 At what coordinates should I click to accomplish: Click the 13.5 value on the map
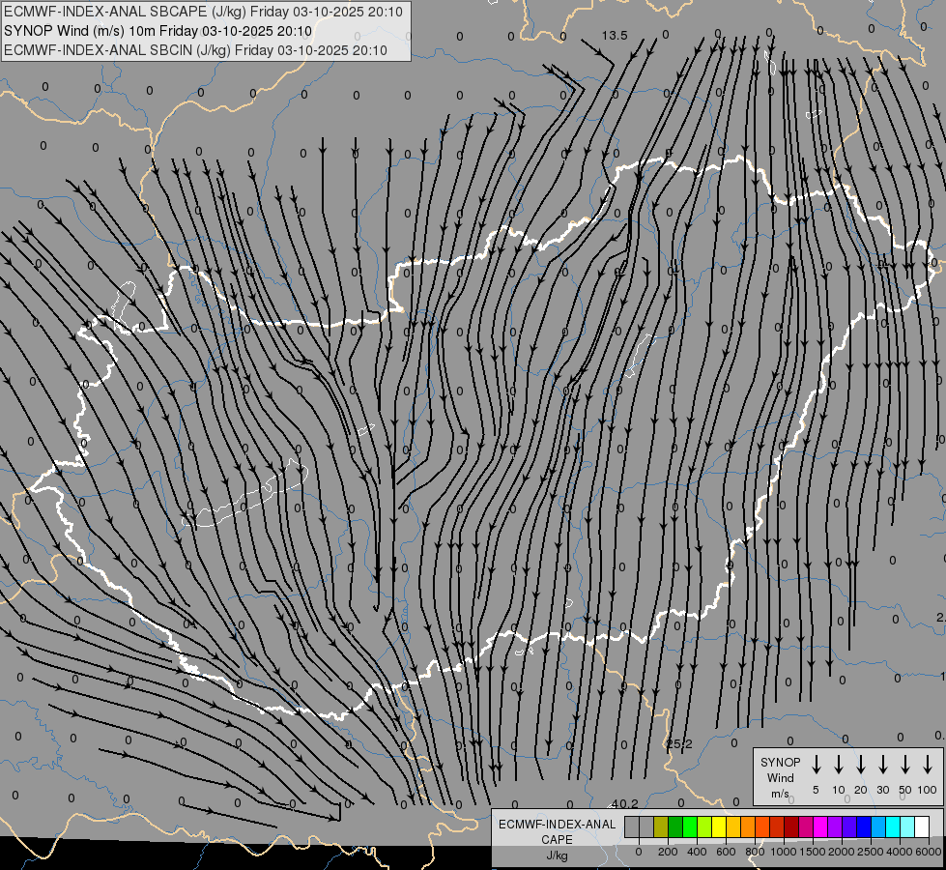click(x=615, y=36)
